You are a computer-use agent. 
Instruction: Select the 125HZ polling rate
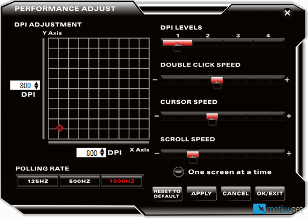coord(37,181)
